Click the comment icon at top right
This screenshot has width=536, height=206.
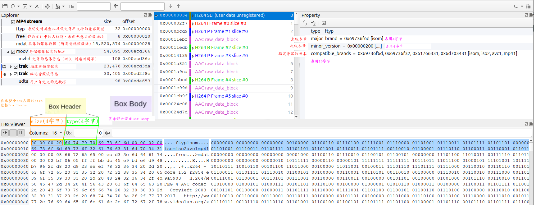[516, 6]
